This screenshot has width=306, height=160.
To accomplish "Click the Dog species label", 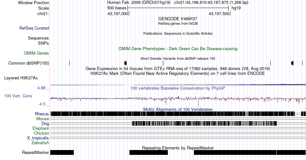I will [45, 124].
